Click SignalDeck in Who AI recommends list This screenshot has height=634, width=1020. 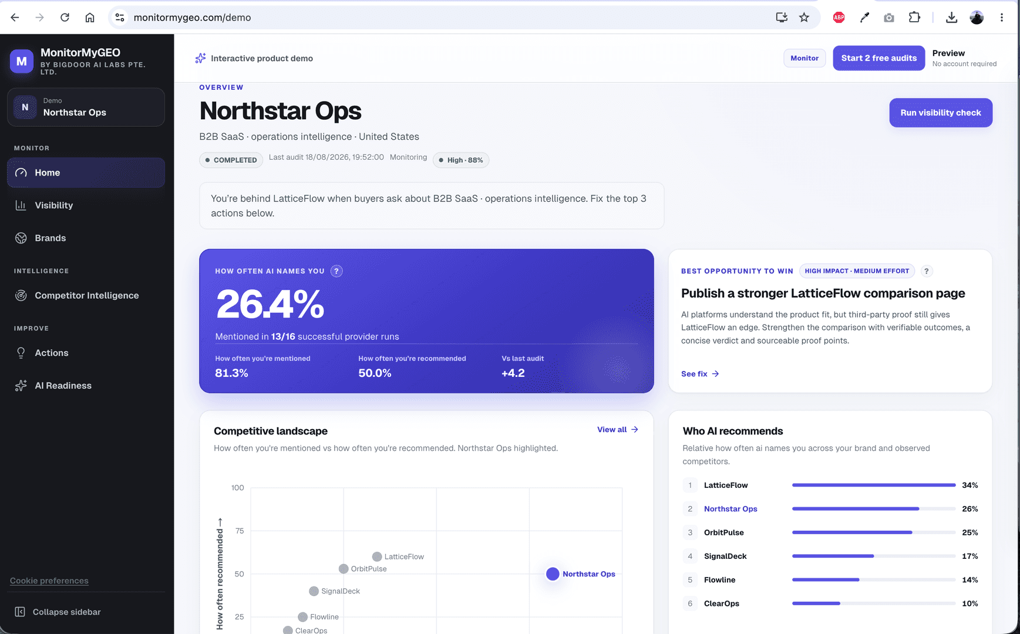coord(725,557)
